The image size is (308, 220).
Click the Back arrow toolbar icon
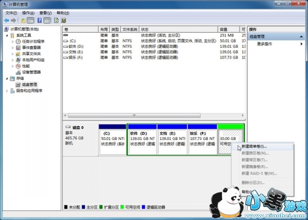point(7,21)
